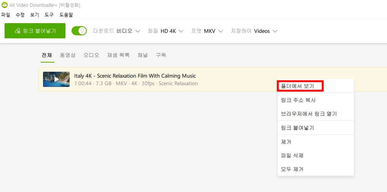Open the 수정 menu
The height and width of the screenshot is (192, 387).
[20, 15]
